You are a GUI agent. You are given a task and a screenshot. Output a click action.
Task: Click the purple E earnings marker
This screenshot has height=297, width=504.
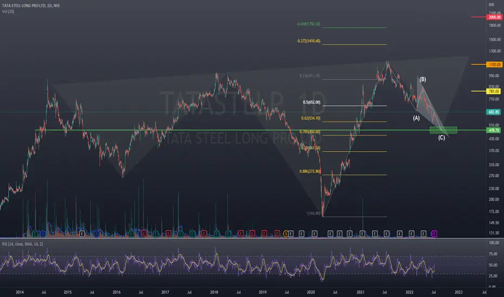click(x=434, y=234)
